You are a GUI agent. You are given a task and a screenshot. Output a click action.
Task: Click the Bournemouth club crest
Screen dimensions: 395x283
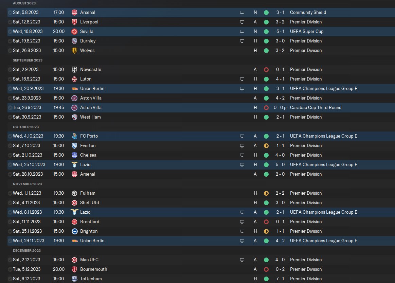point(74,269)
